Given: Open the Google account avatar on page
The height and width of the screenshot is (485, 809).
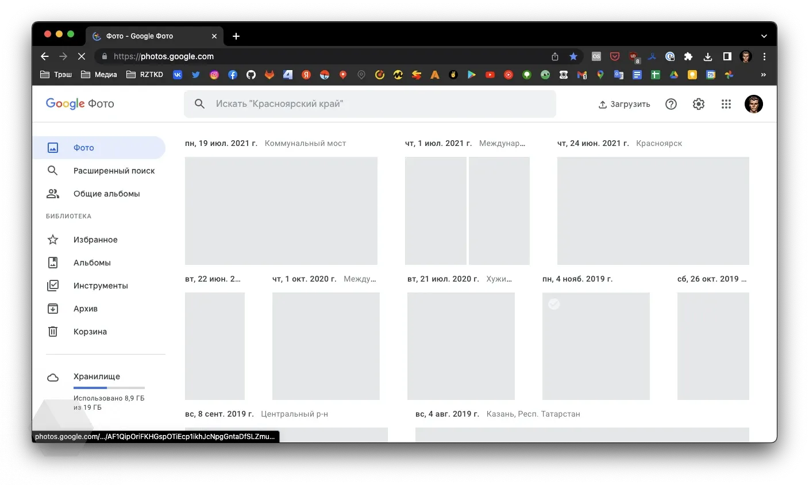Looking at the screenshot, I should coord(754,104).
